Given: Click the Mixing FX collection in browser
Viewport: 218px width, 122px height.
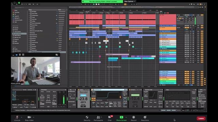Looking at the screenshot, I should pos(17,18).
